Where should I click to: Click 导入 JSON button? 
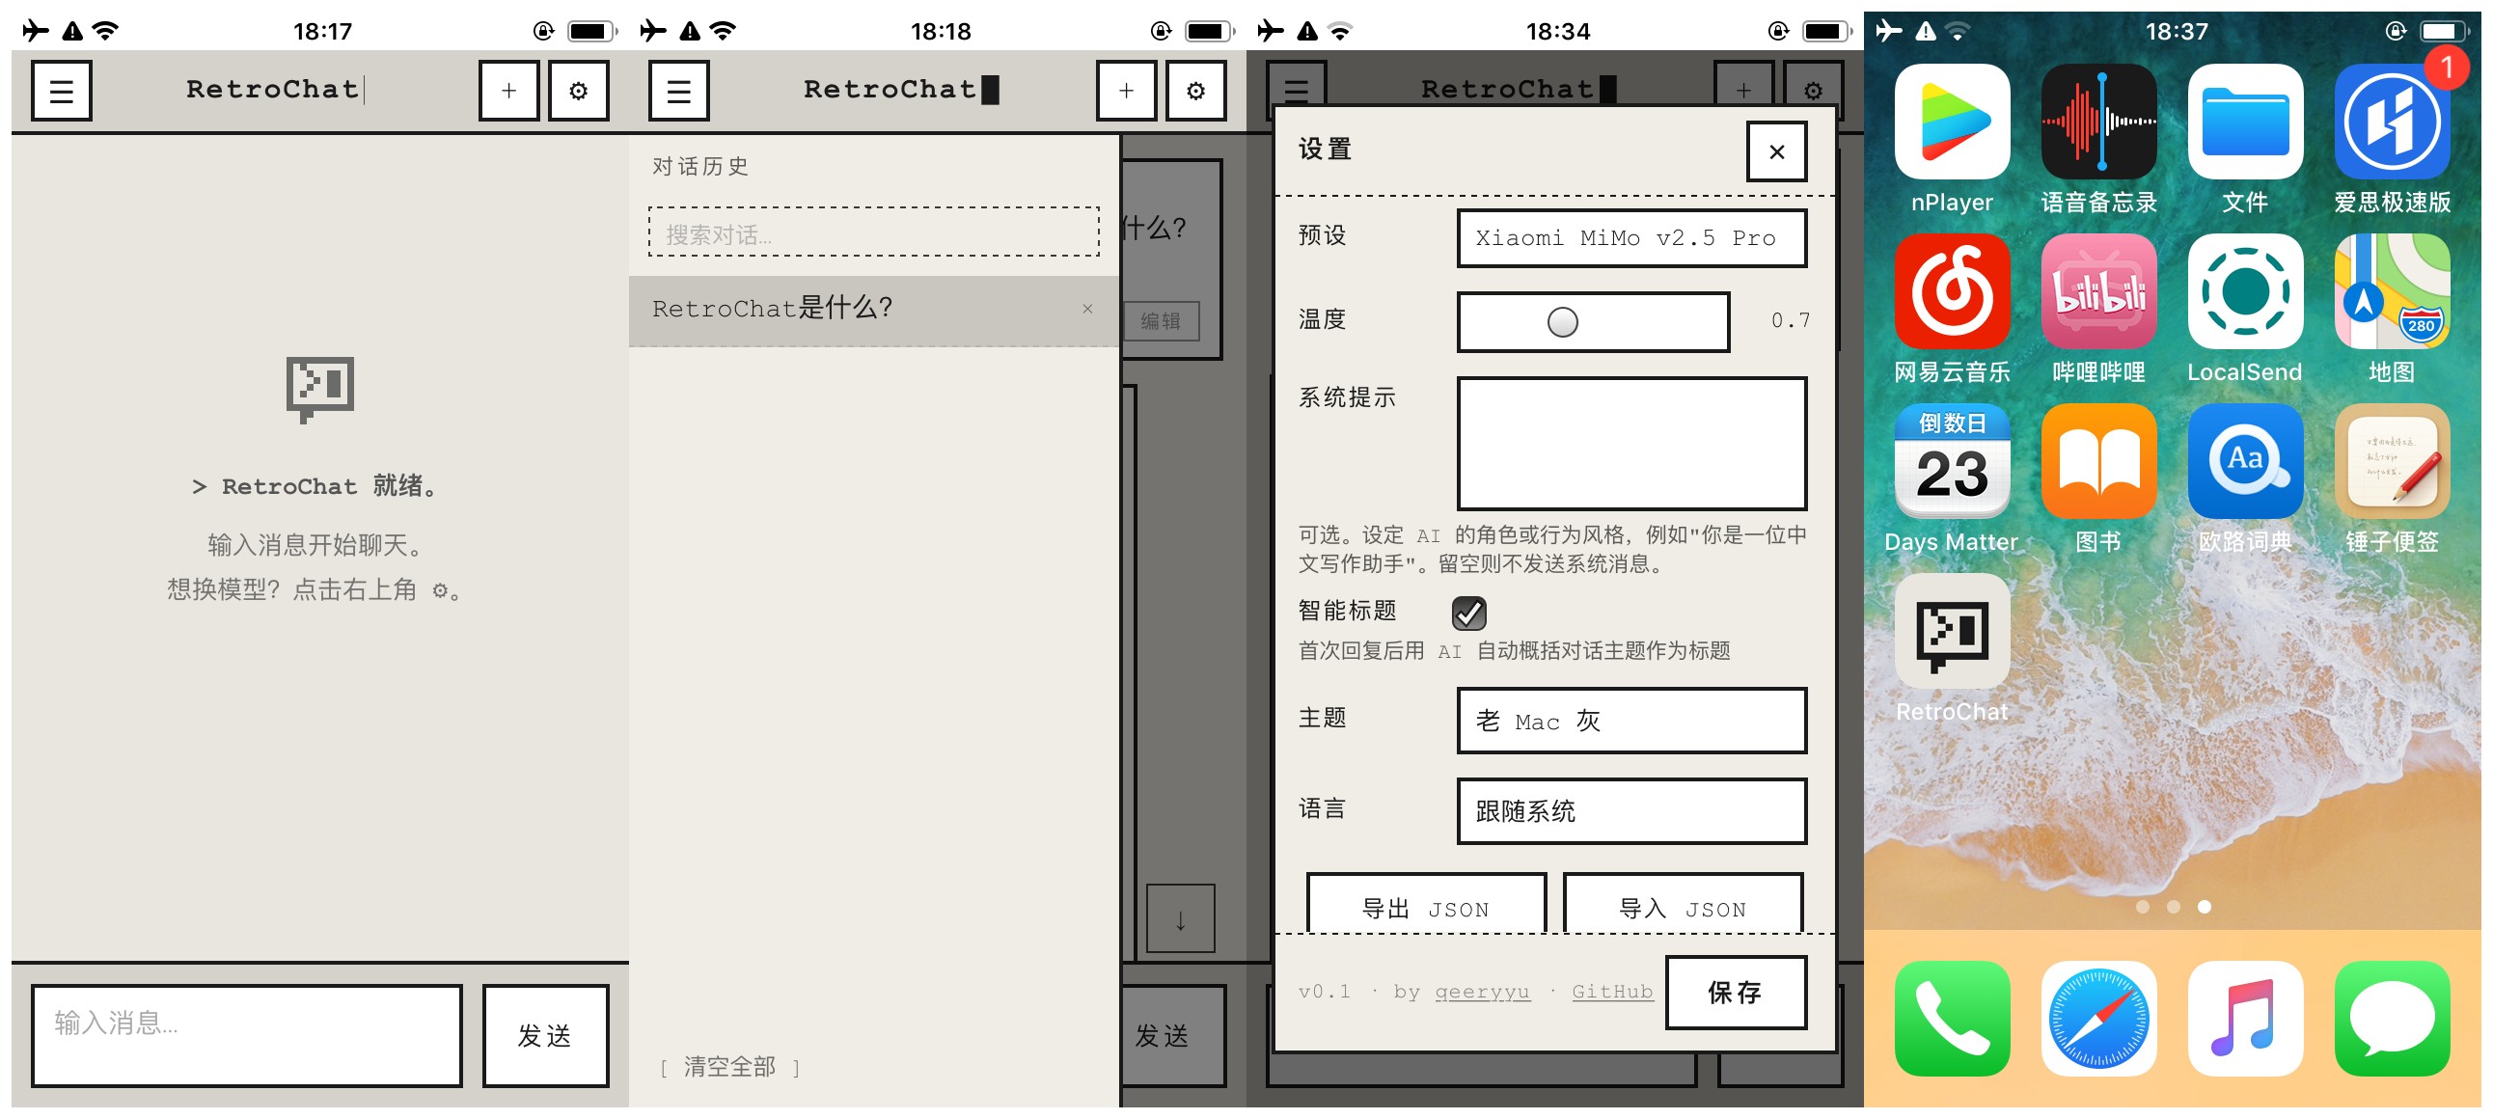pos(1683,905)
